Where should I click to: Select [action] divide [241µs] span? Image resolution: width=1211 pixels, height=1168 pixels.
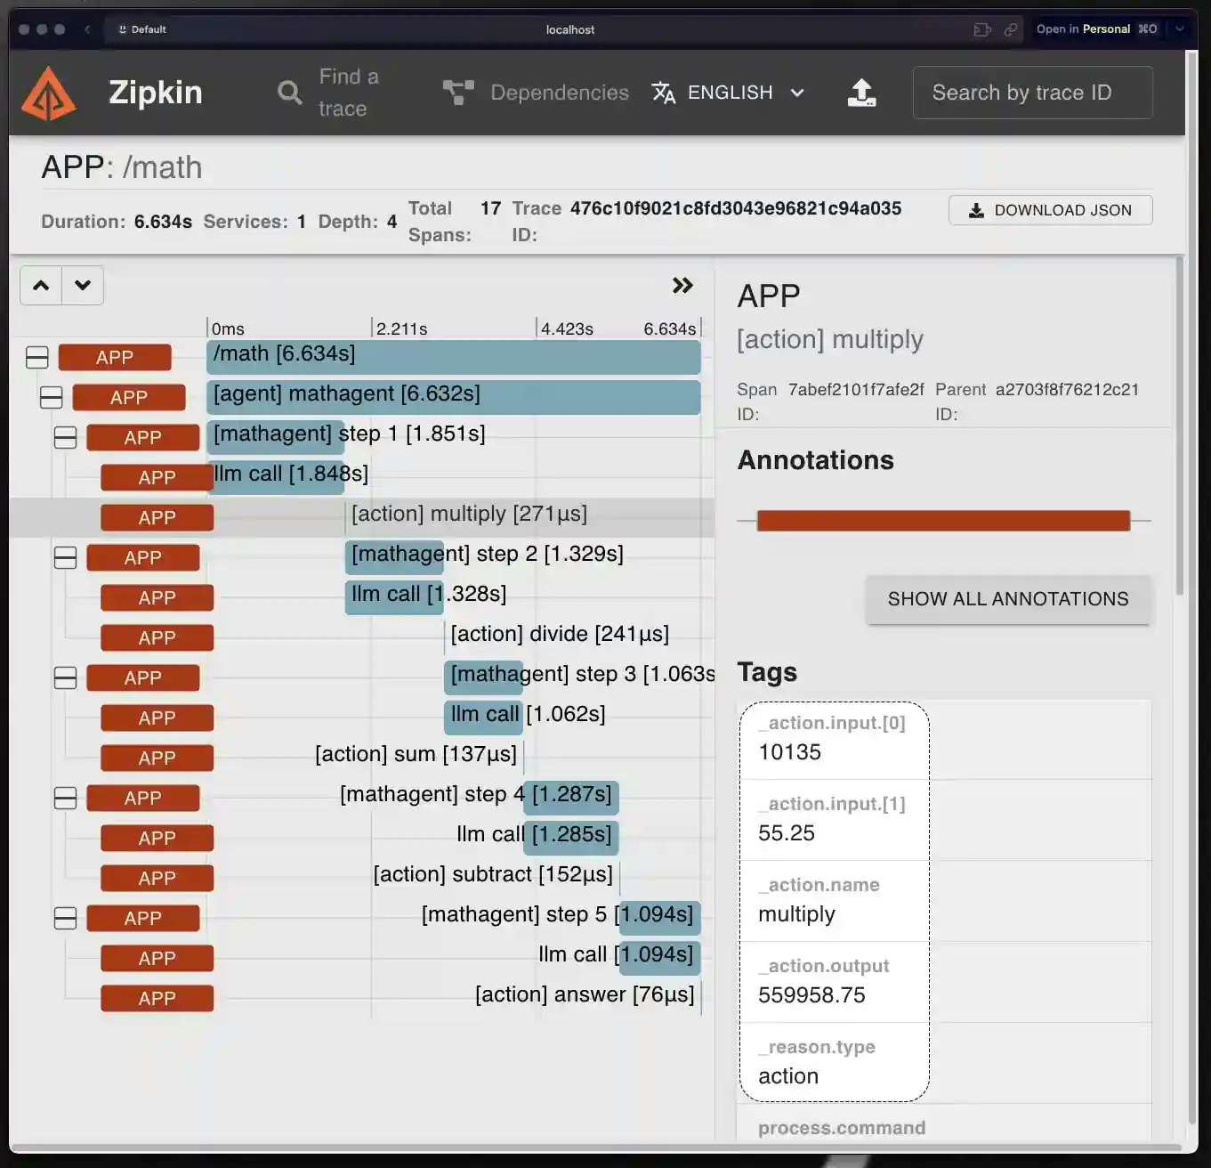tap(560, 634)
